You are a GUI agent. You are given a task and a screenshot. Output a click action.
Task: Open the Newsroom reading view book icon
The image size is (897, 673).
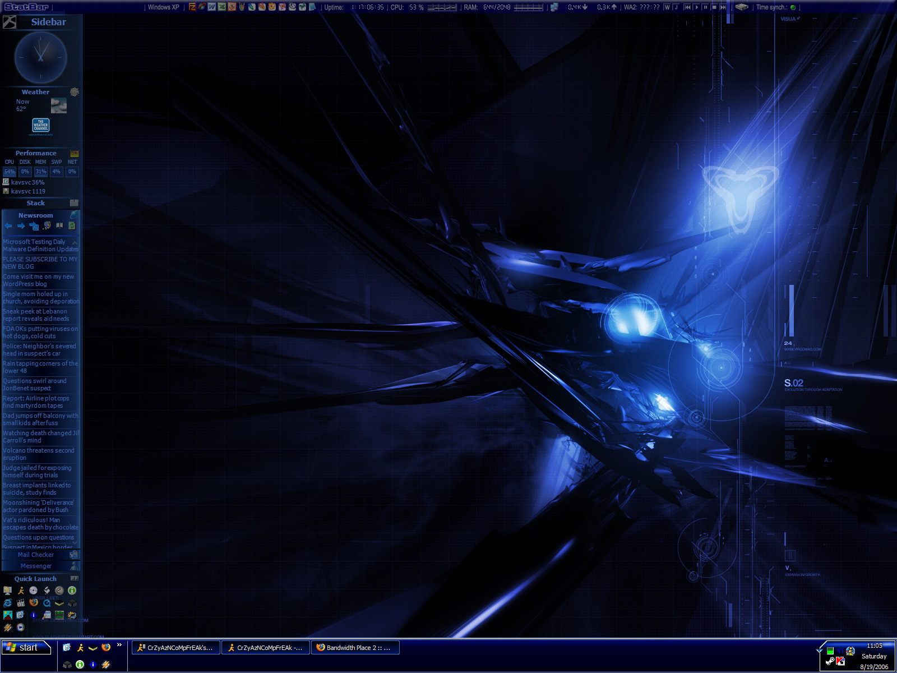59,226
